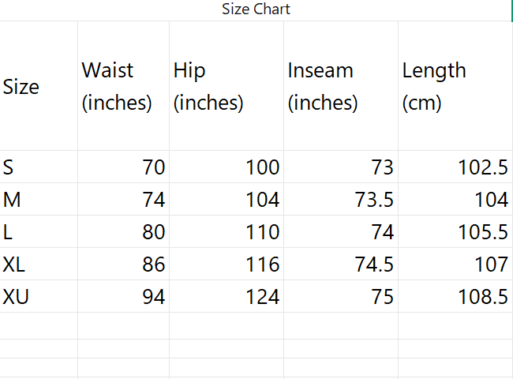The width and height of the screenshot is (513, 379).
Task: Select the Size column header cell
Action: tap(39, 86)
